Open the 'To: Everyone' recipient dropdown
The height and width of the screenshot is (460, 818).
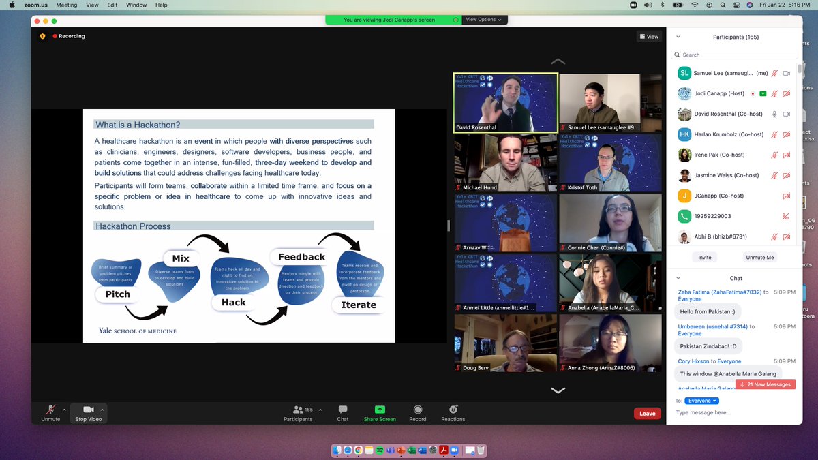coord(701,401)
